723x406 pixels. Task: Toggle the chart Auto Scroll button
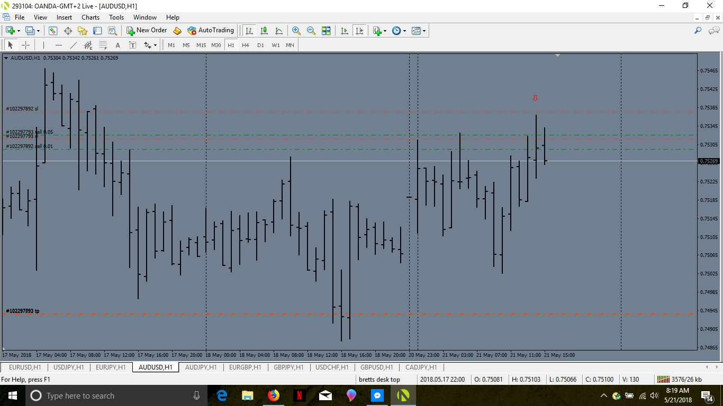coord(345,31)
